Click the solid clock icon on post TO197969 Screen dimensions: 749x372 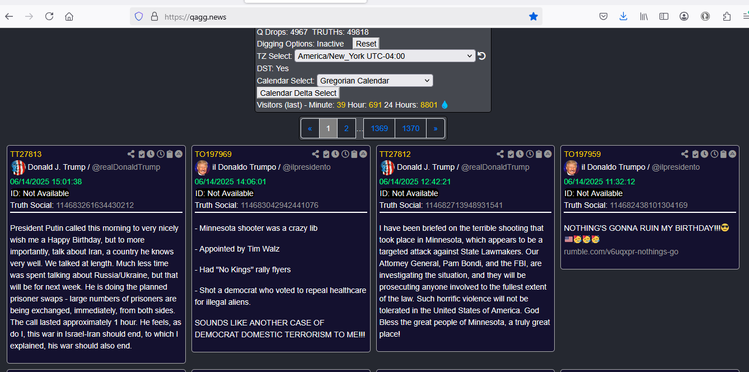(x=335, y=154)
